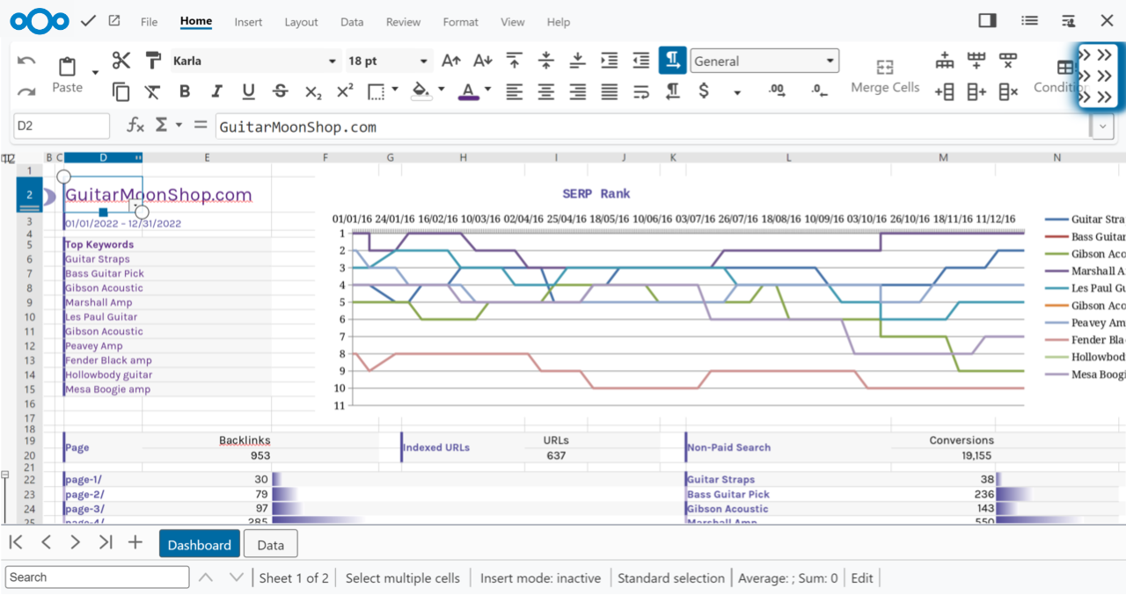Toggle strikethrough formatting
The width and height of the screenshot is (1126, 595).
coord(280,91)
